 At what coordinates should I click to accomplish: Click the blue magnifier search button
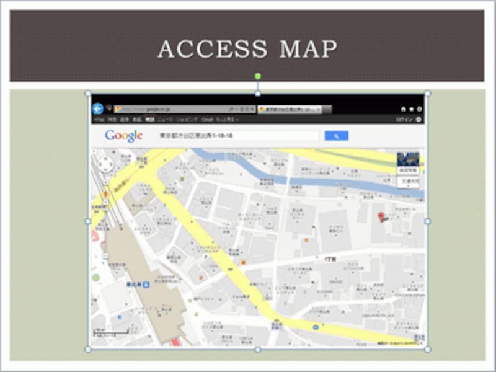click(336, 136)
